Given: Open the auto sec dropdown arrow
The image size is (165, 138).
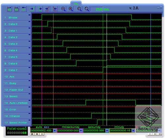Looking at the screenshot, I should [54, 131].
